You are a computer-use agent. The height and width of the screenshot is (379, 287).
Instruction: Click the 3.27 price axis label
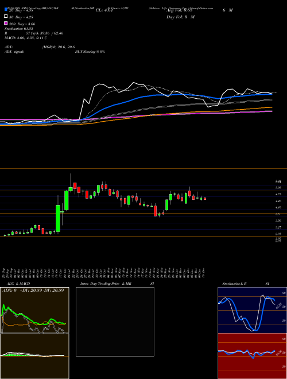(x=278, y=227)
